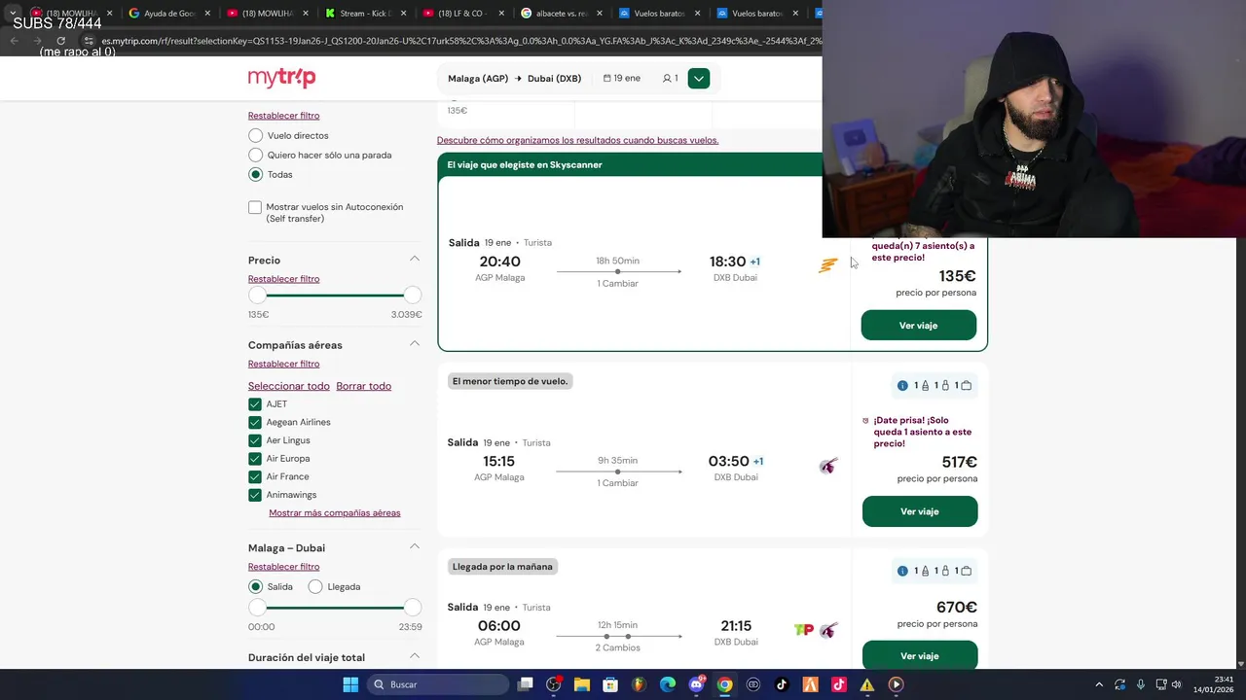The height and width of the screenshot is (700, 1246).
Task: Uncheck the Aer Lingus checkbox
Action: tap(255, 440)
